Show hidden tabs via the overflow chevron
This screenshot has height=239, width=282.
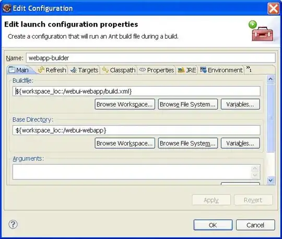point(249,69)
